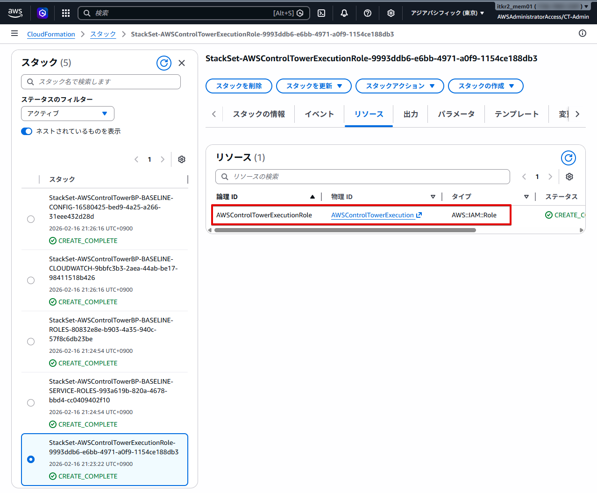Open resources table preferences gear
This screenshot has width=597, height=493.
tap(569, 177)
